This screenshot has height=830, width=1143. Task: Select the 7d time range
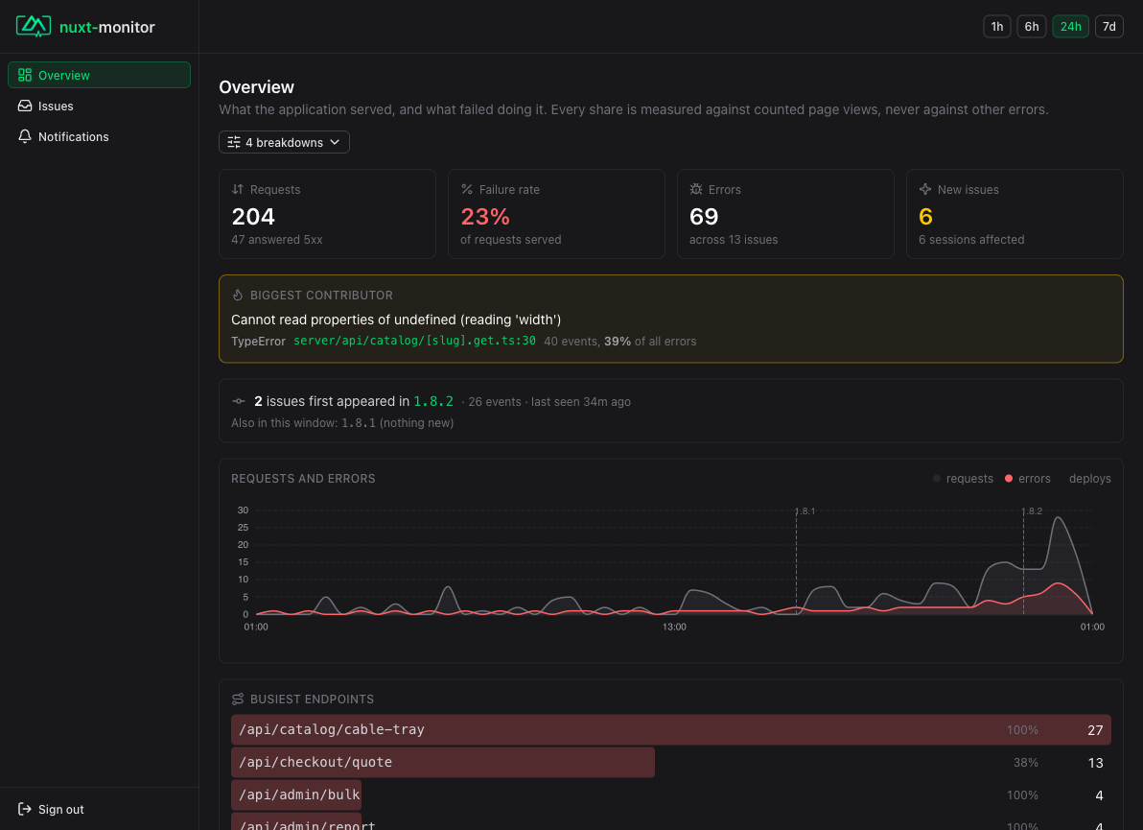coord(1108,26)
